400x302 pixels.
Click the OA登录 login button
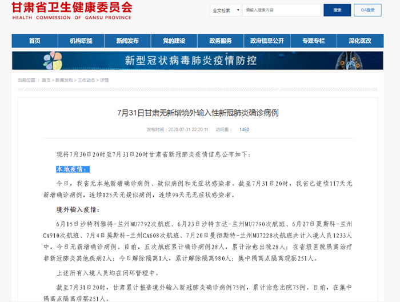(367, 10)
